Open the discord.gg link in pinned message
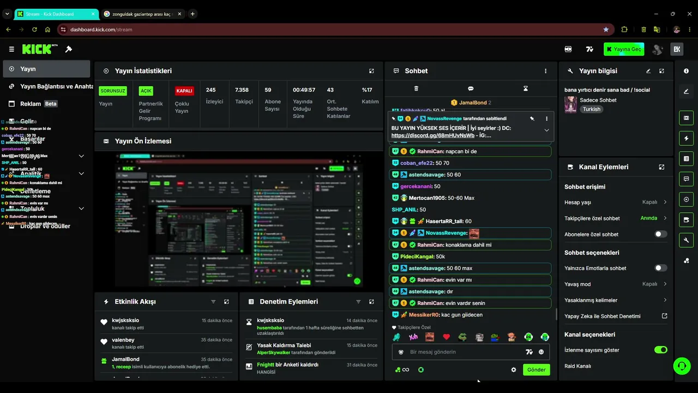Screen dimensions: 698x393 pyautogui.click(x=433, y=135)
